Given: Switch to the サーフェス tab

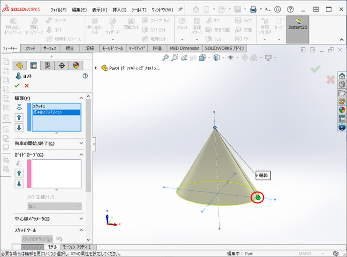Looking at the screenshot, I should pyautogui.click(x=50, y=48).
